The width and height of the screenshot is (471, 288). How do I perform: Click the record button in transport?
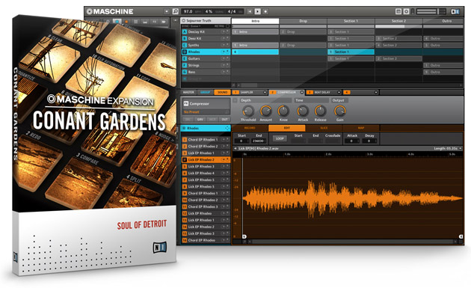pyautogui.click(x=265, y=11)
